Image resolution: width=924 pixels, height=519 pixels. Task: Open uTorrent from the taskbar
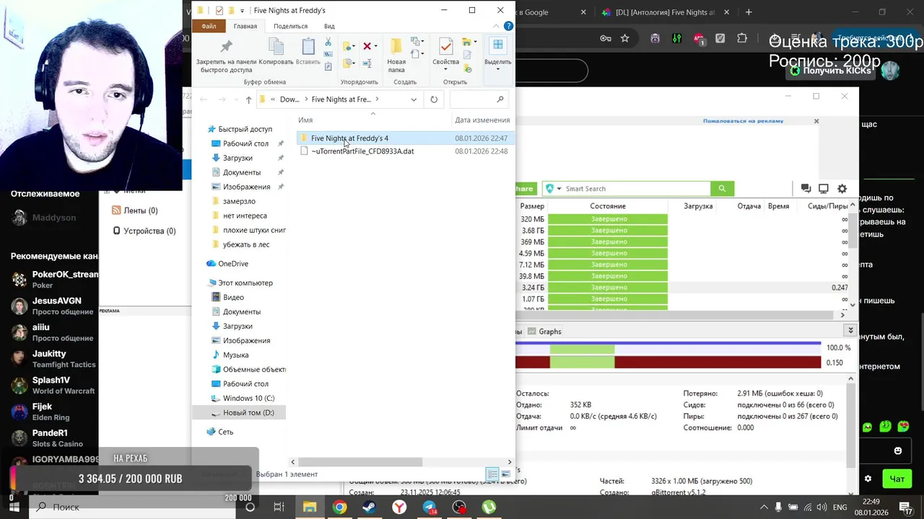pos(489,507)
